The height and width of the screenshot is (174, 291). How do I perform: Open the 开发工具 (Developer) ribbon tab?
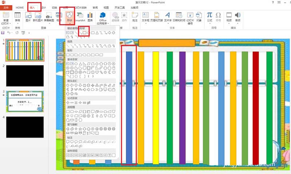click(120, 8)
